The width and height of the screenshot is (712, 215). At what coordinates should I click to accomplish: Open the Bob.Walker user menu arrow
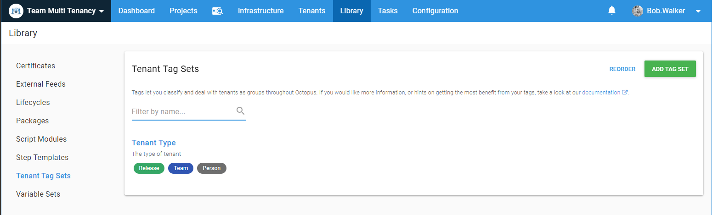(698, 11)
